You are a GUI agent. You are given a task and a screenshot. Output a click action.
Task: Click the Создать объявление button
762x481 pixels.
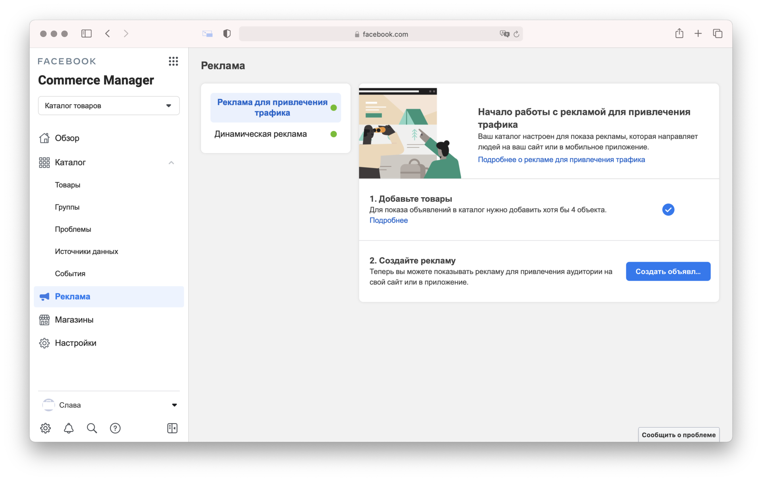668,272
